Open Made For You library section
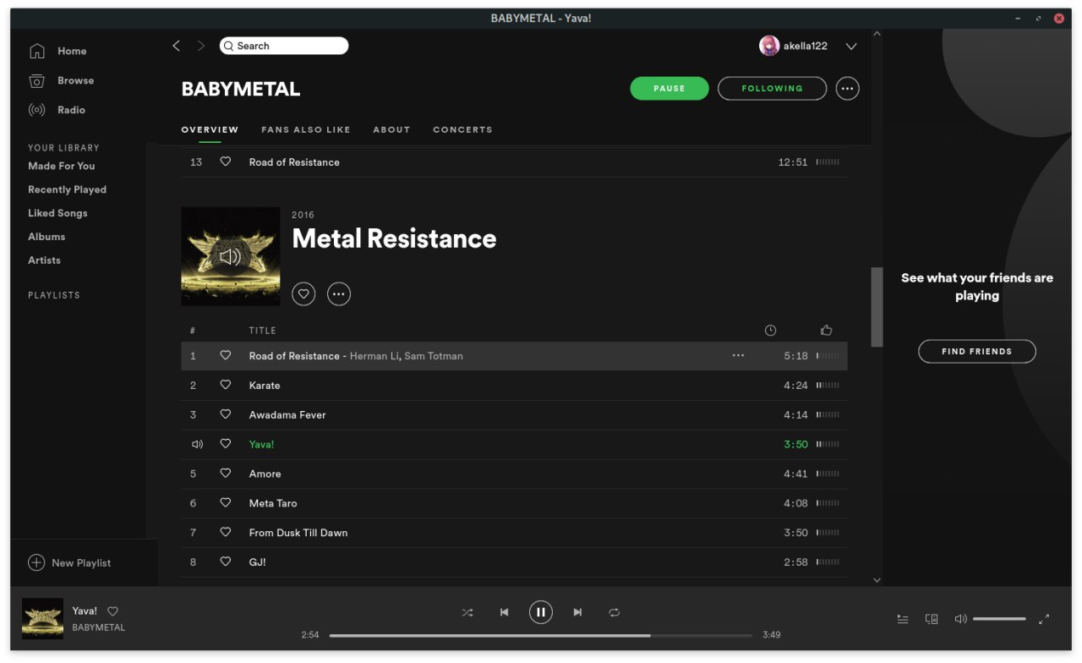Screen dimensions: 1082x663 [x=62, y=167]
